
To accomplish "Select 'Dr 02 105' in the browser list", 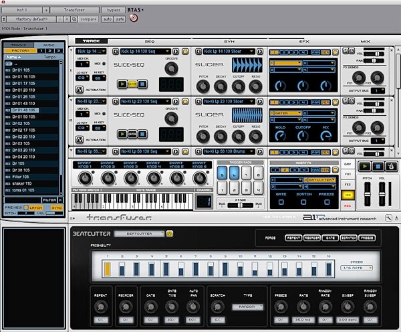I will coord(31,123).
